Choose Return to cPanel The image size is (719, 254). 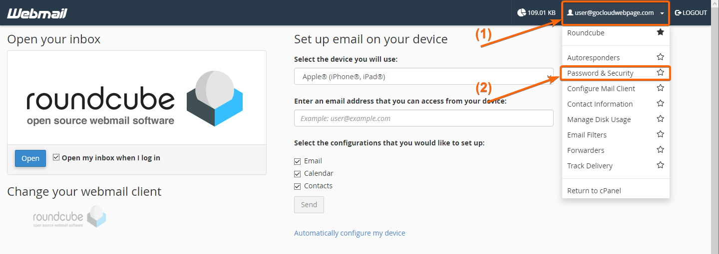[594, 190]
